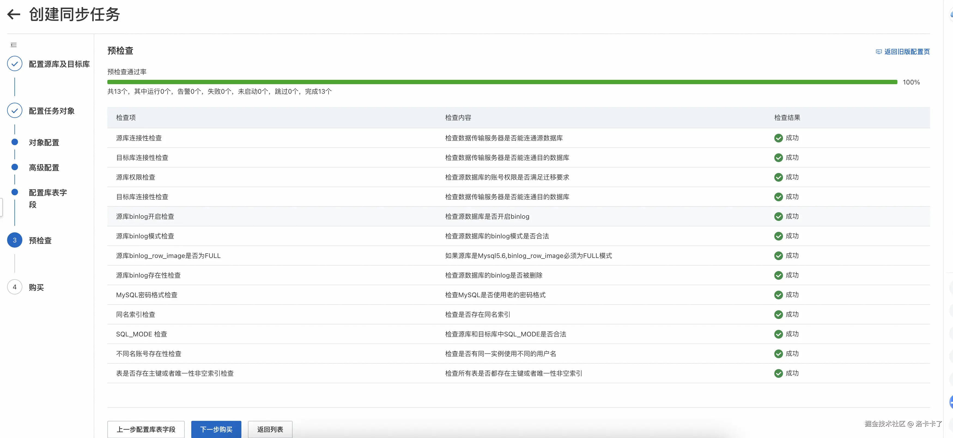Click the 购买 step label
The height and width of the screenshot is (438, 953).
(36, 287)
